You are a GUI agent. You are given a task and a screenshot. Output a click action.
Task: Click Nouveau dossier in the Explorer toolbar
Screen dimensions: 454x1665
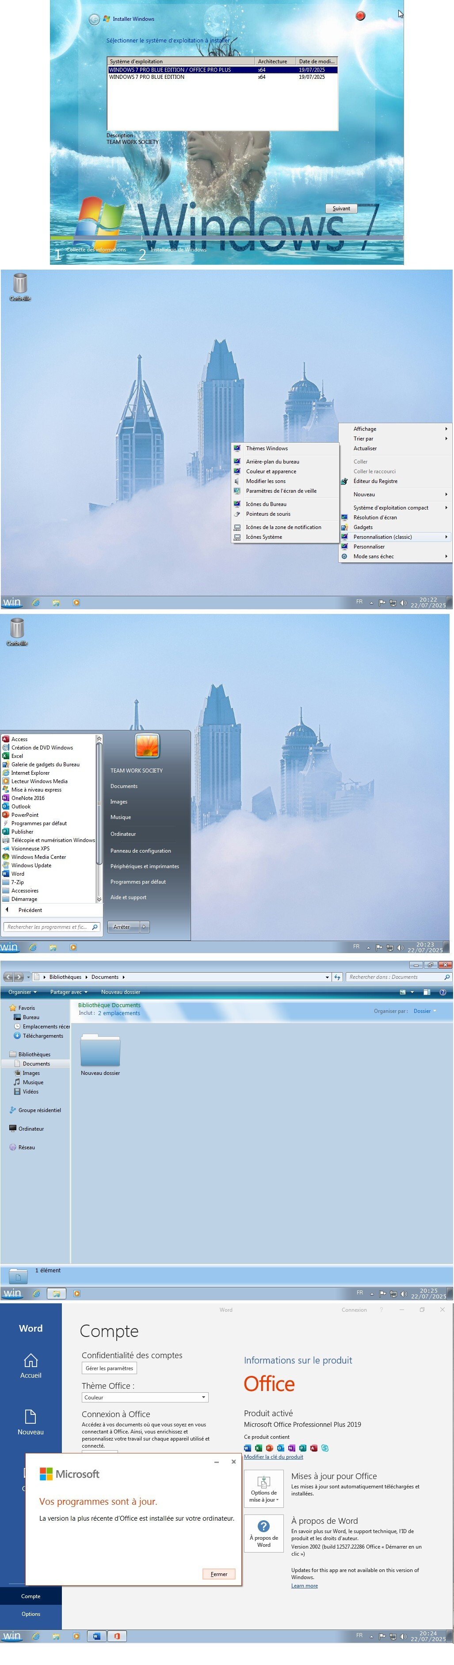coord(121,992)
